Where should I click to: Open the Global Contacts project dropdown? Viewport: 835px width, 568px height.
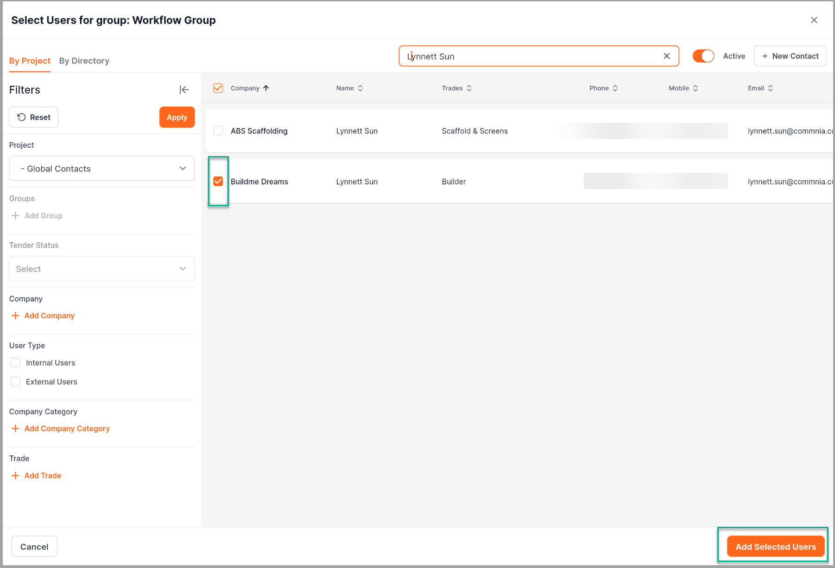pyautogui.click(x=102, y=169)
